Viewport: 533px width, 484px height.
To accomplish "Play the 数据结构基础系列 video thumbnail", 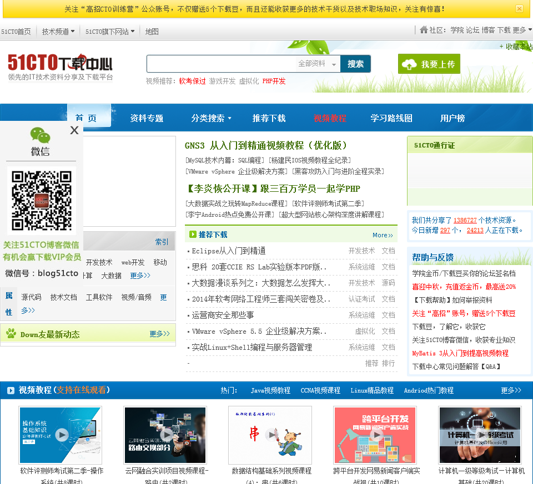I will tap(270, 435).
